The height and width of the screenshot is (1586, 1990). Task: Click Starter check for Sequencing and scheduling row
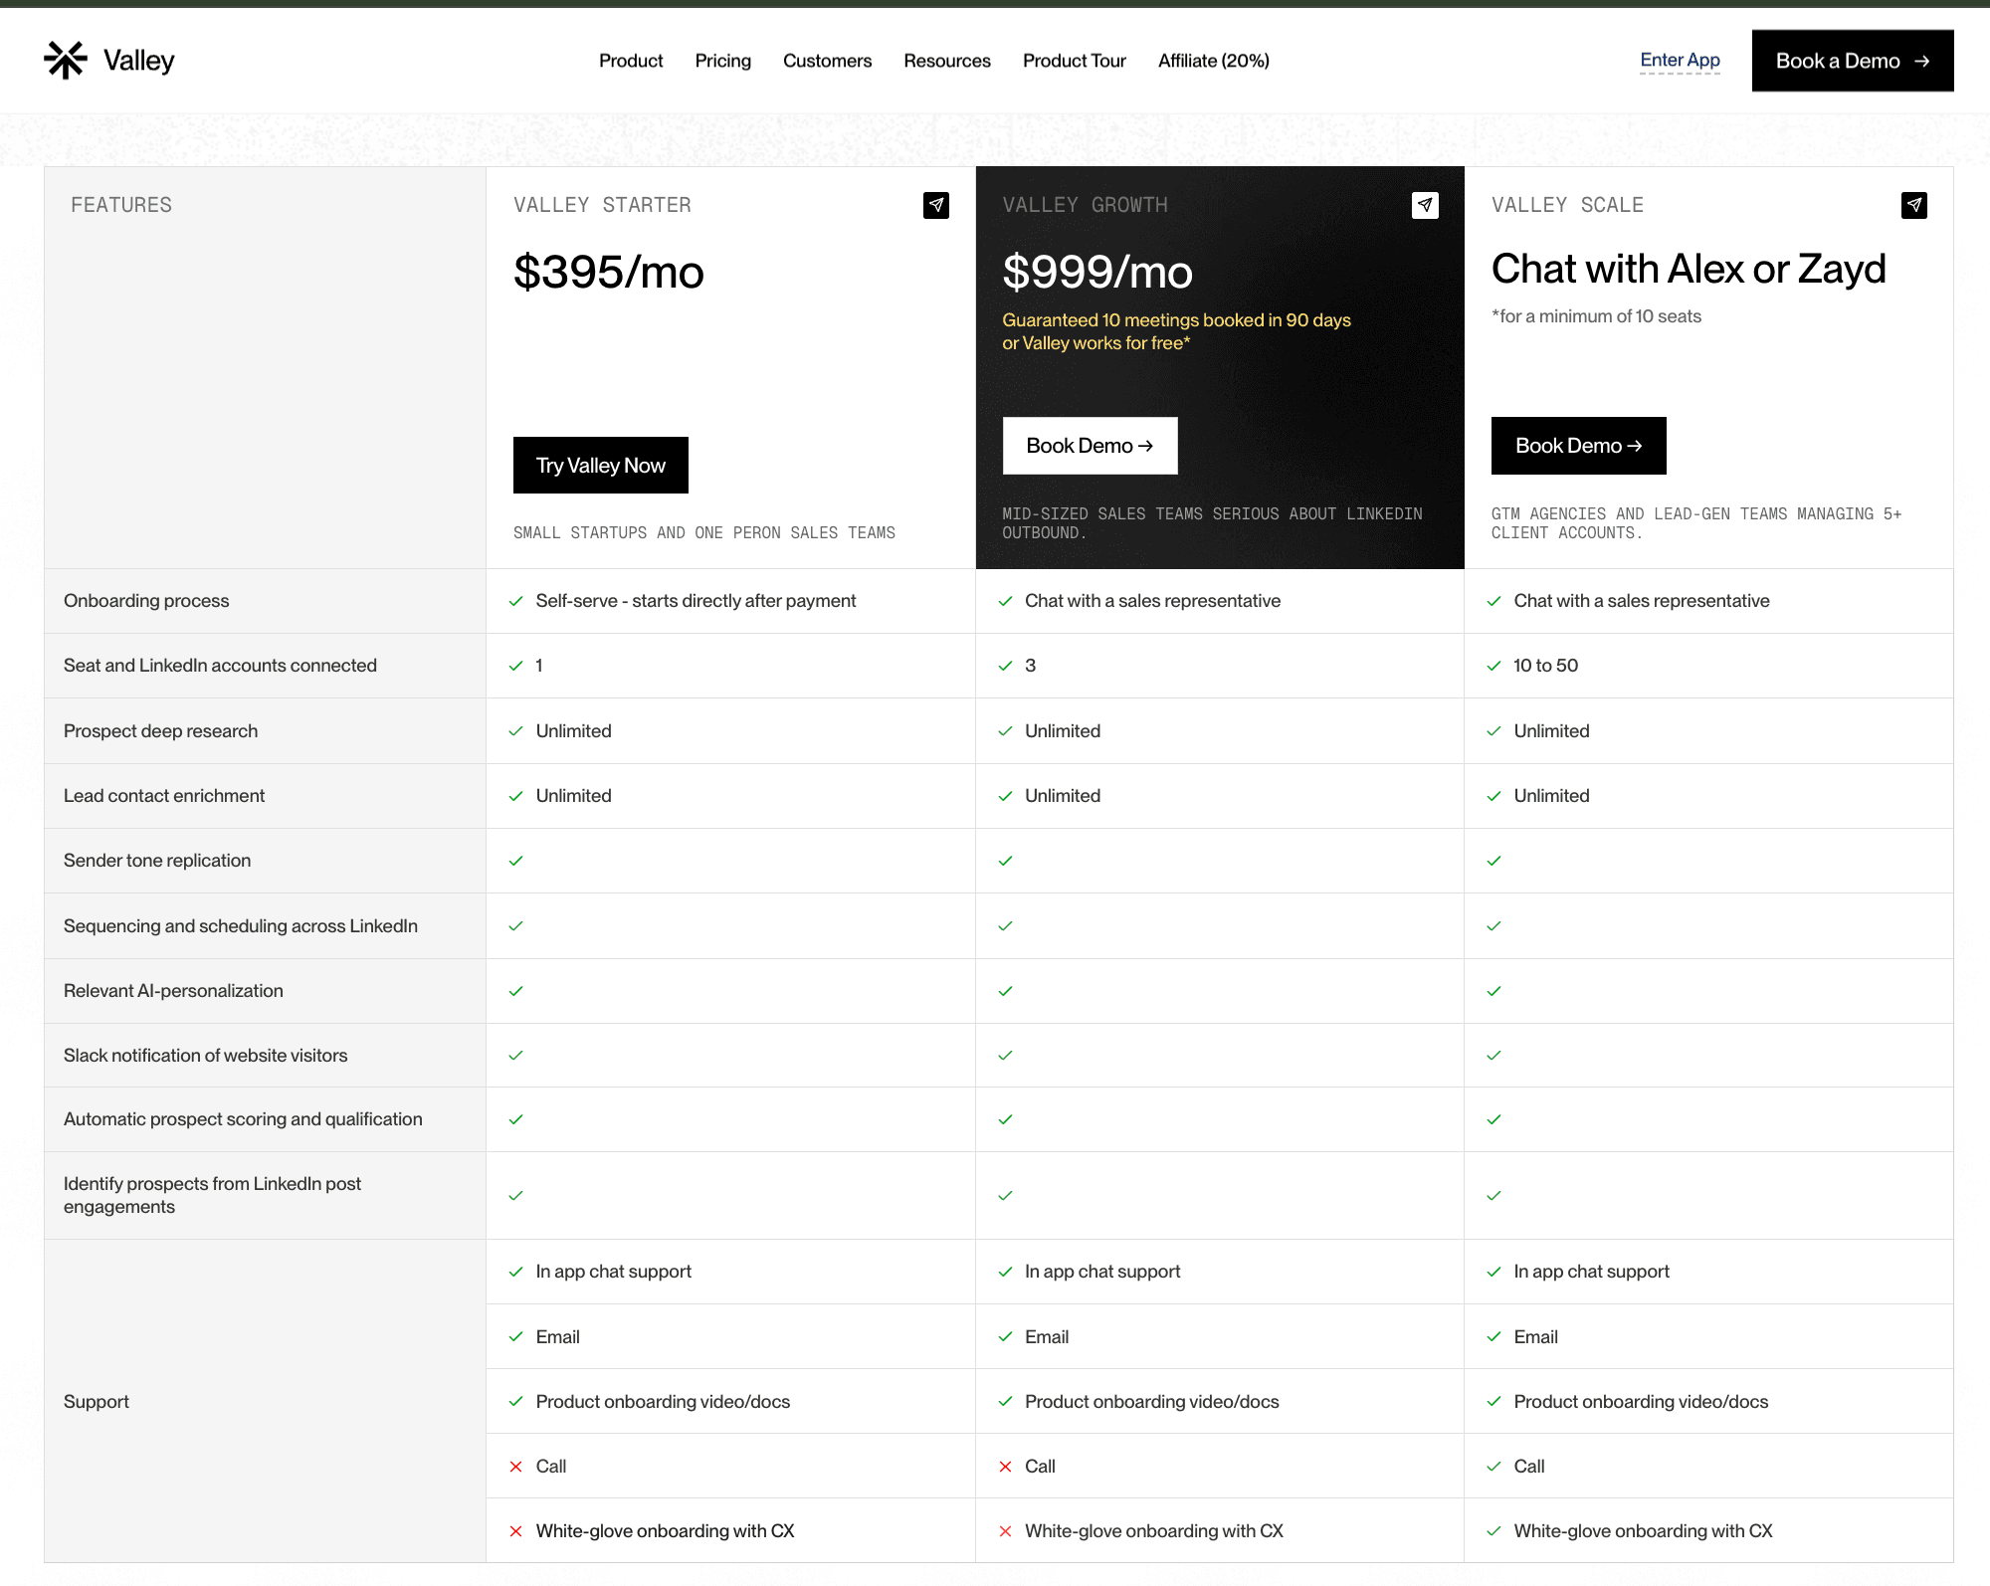pos(515,926)
